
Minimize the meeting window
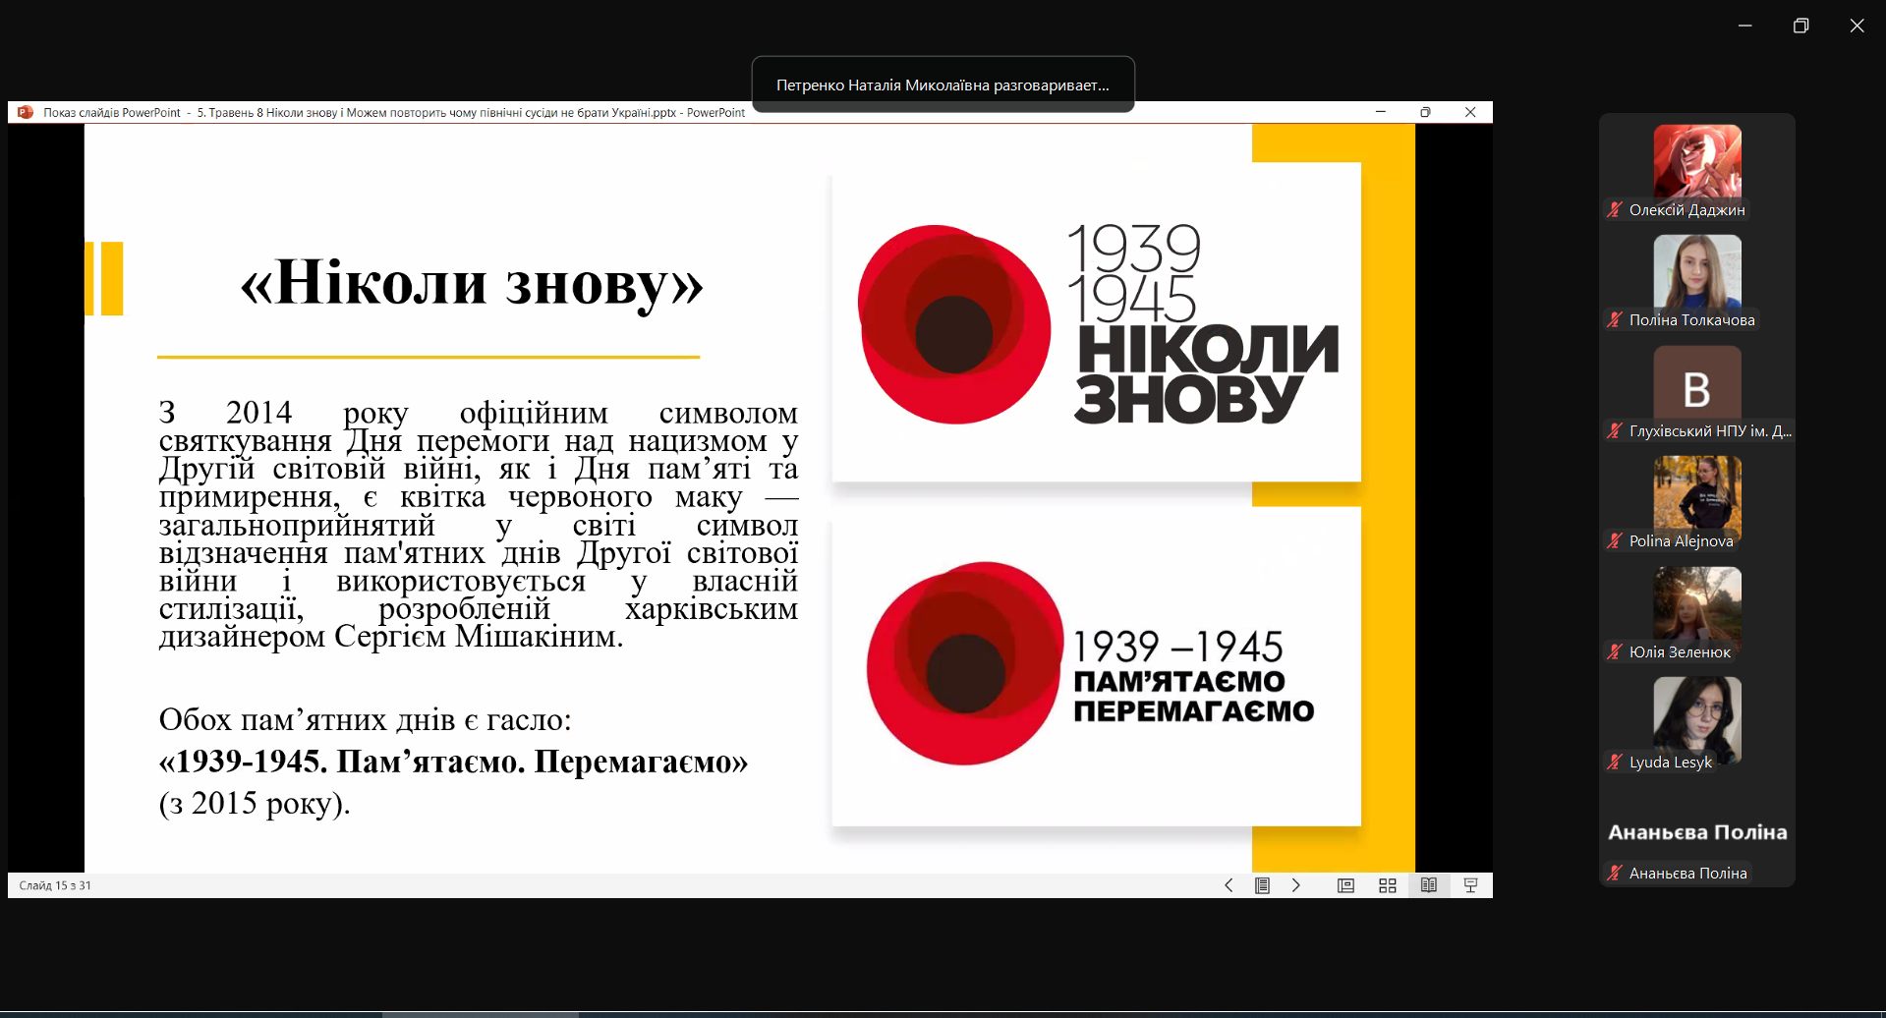coord(1745,26)
